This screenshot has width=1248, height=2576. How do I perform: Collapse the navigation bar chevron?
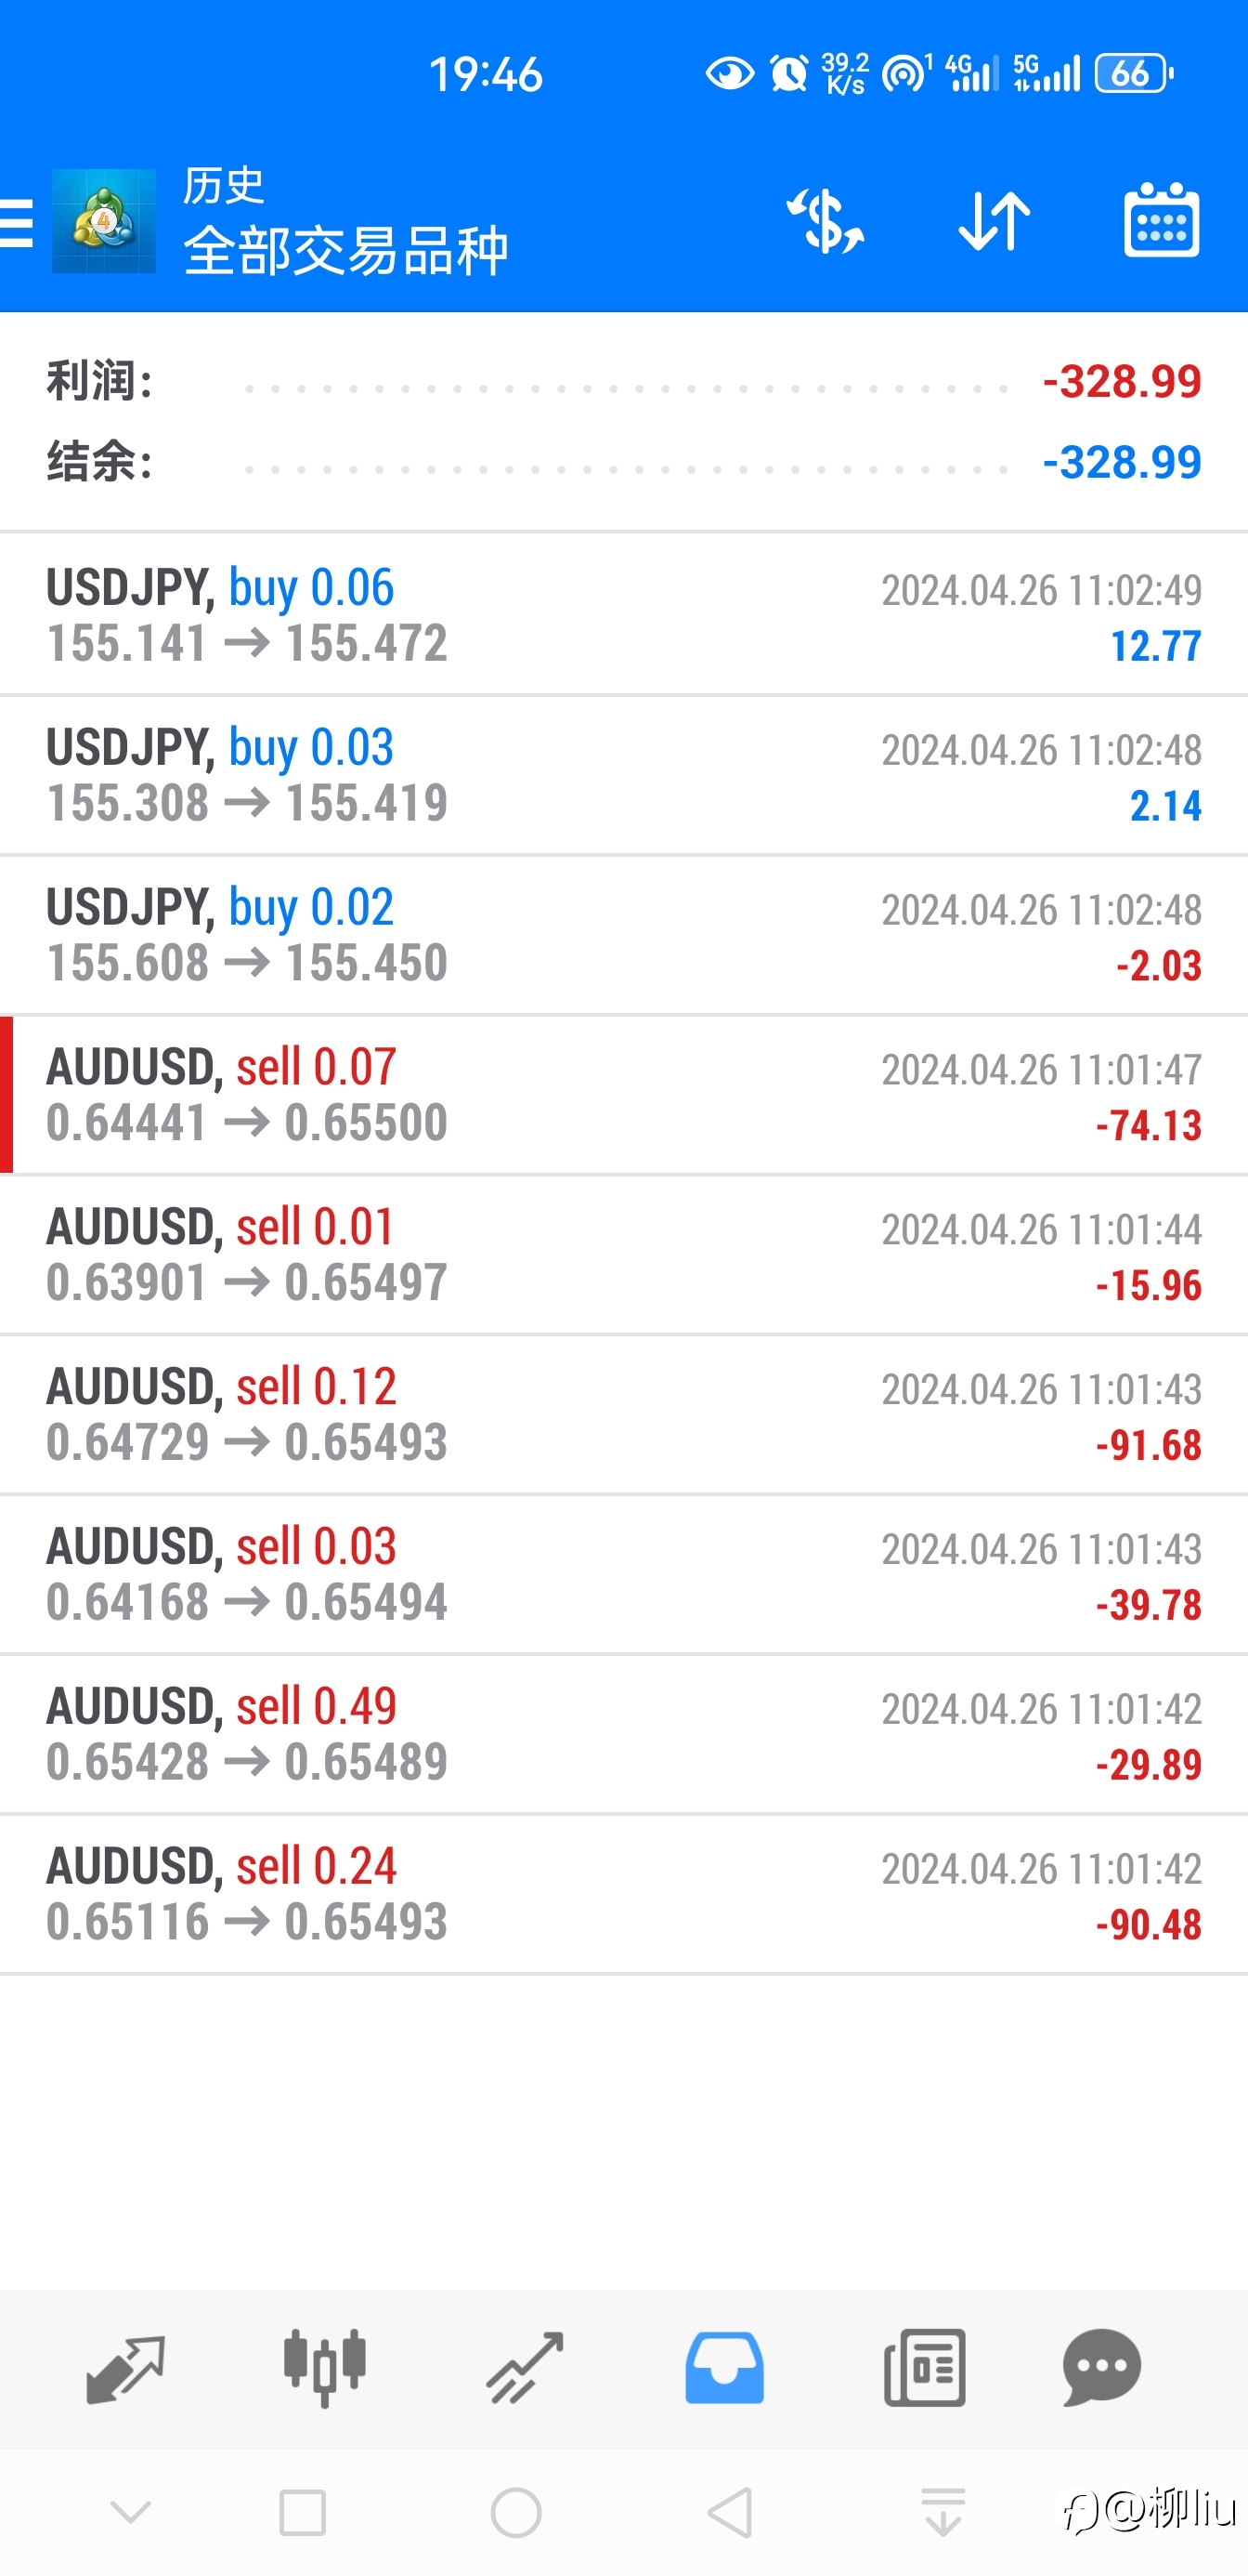131,2513
